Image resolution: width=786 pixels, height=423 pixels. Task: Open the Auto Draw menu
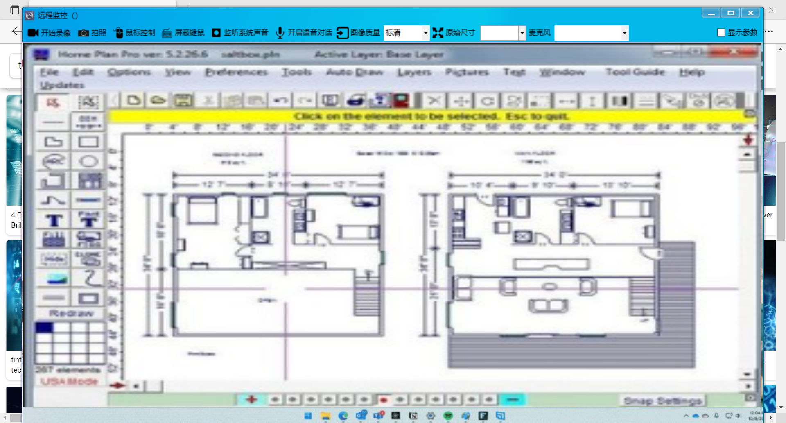point(355,72)
